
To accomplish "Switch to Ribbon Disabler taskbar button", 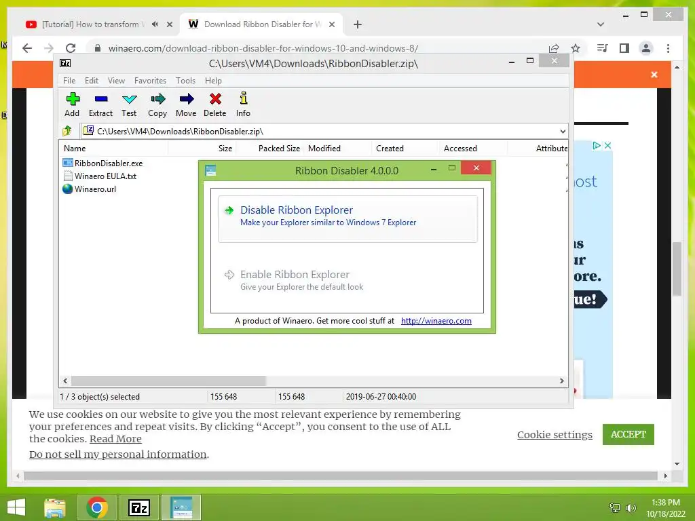I will pyautogui.click(x=181, y=507).
